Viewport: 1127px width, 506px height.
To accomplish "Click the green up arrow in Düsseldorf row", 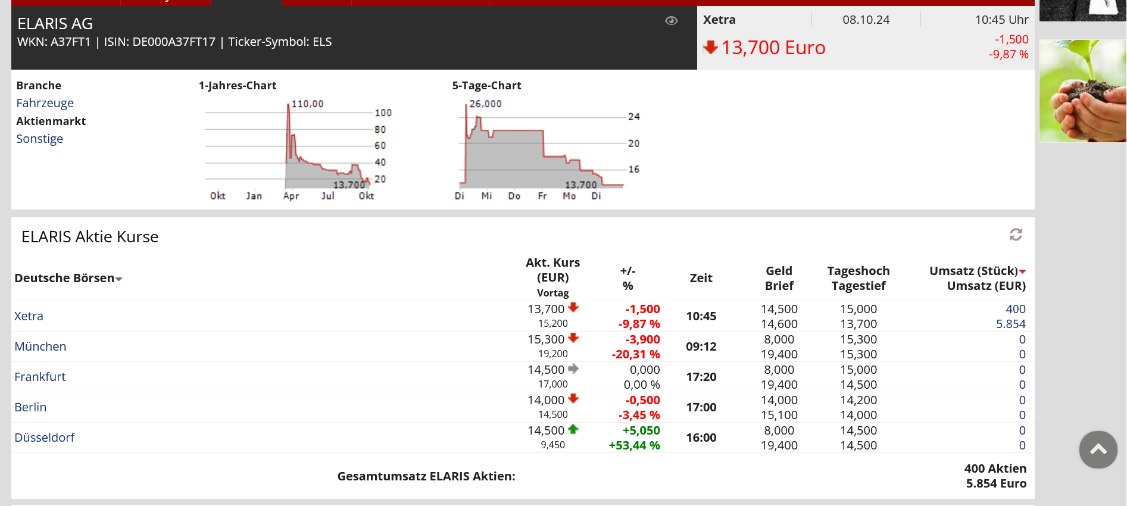I will [x=573, y=429].
